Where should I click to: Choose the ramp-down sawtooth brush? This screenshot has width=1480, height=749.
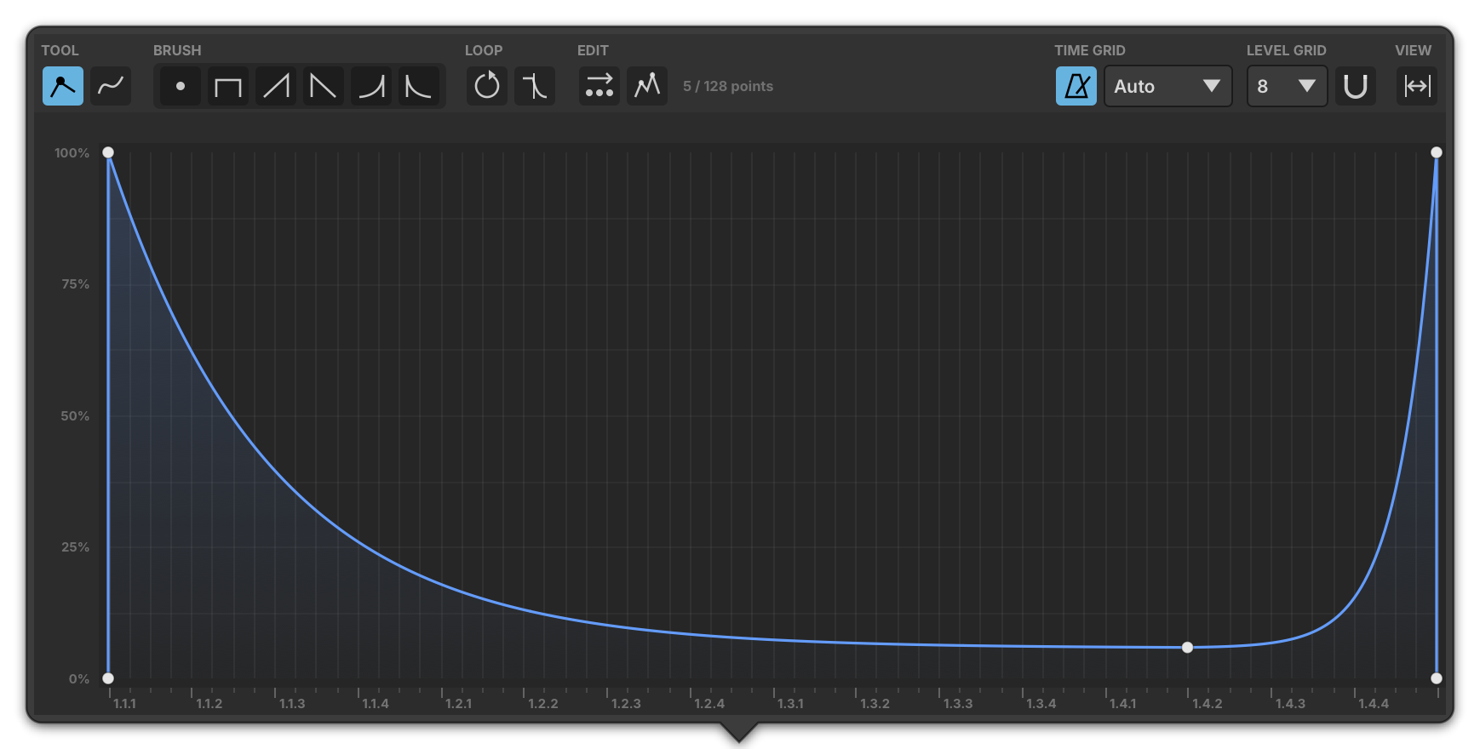pyautogui.click(x=324, y=86)
